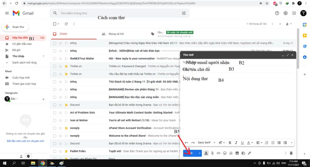310x167 pixels.
Task: Toggle italic formatting in compose window
Action: click(236, 143)
